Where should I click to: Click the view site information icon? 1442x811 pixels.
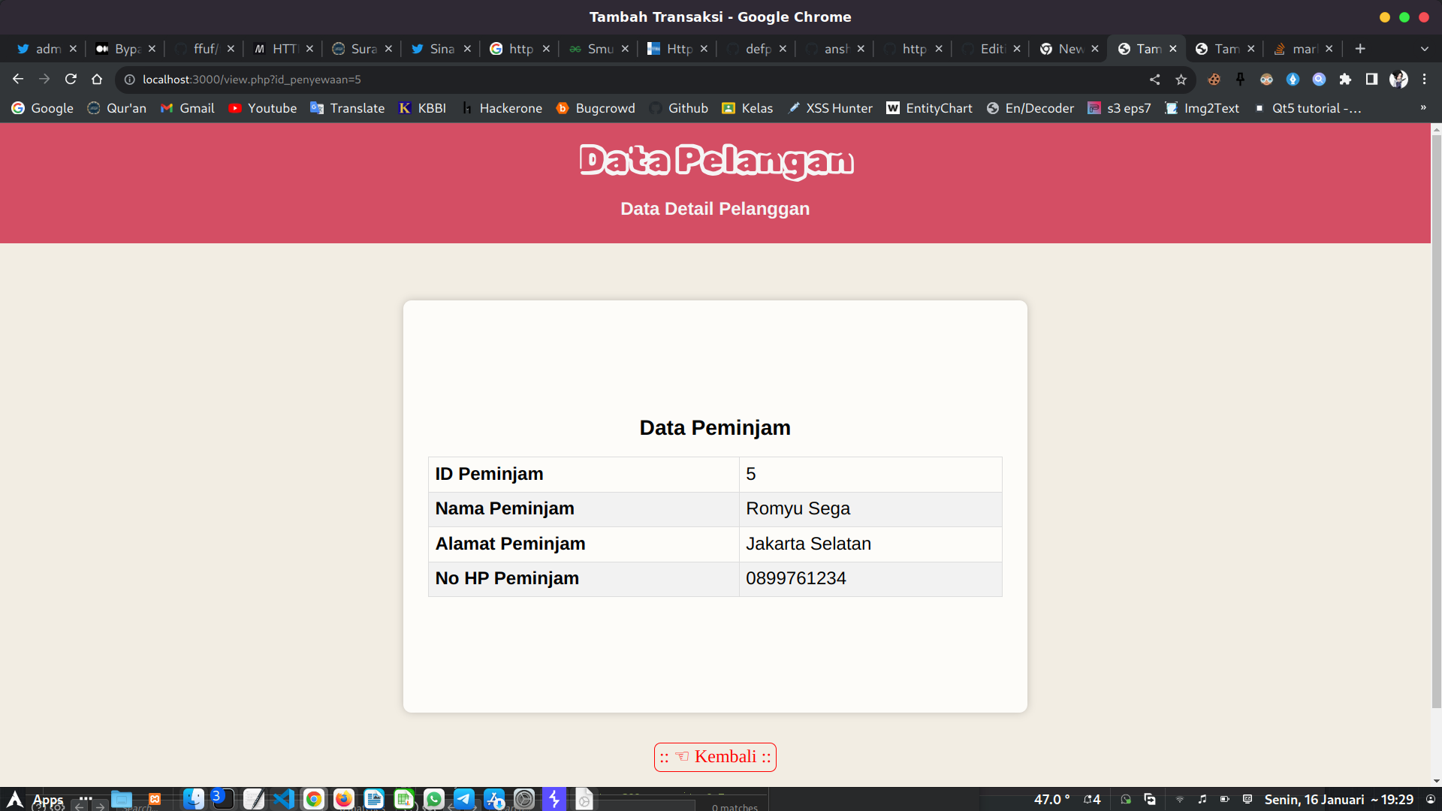point(129,79)
